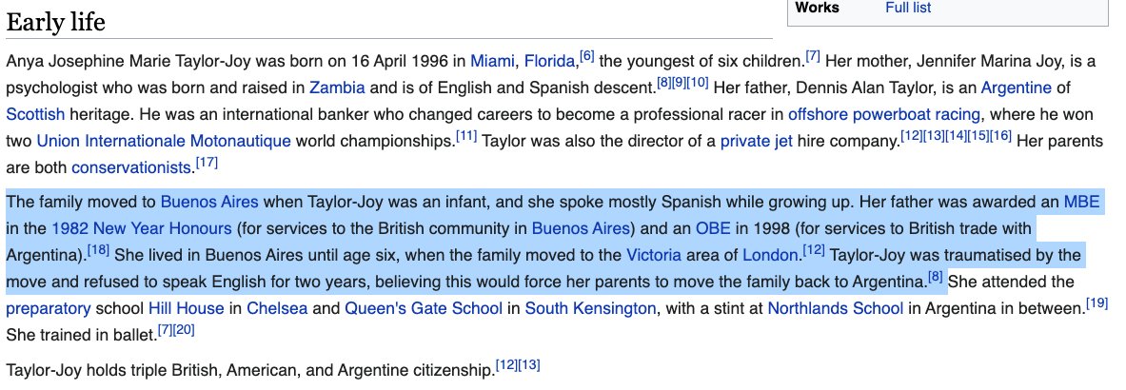The image size is (1126, 390).
Task: Open the Full list link beside Works
Action: (908, 8)
